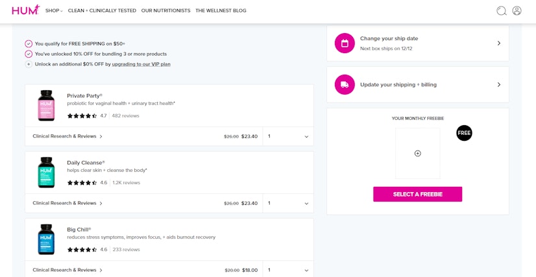536x277 pixels.
Task: View the 482 reviews for Private Party
Action: click(x=125, y=115)
